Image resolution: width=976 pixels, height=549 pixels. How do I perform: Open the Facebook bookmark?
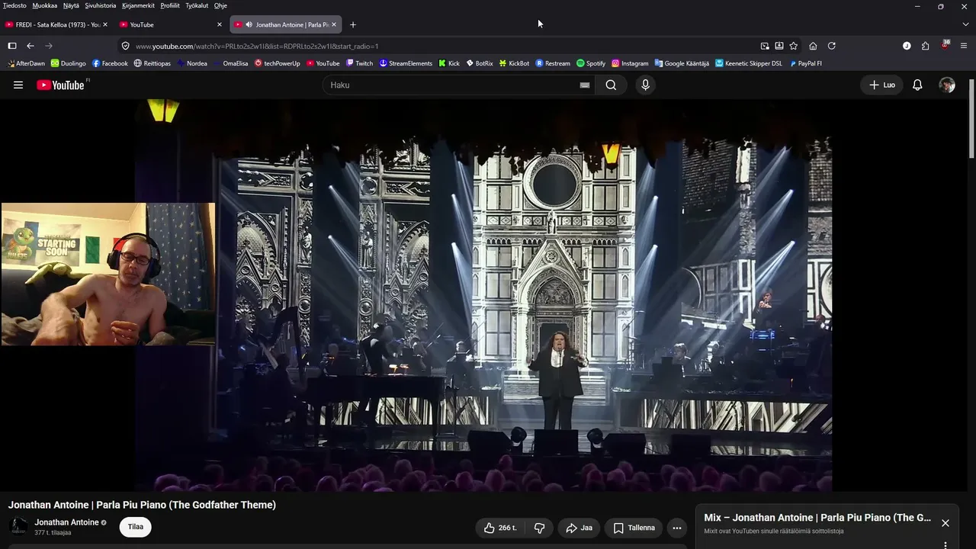click(x=110, y=63)
